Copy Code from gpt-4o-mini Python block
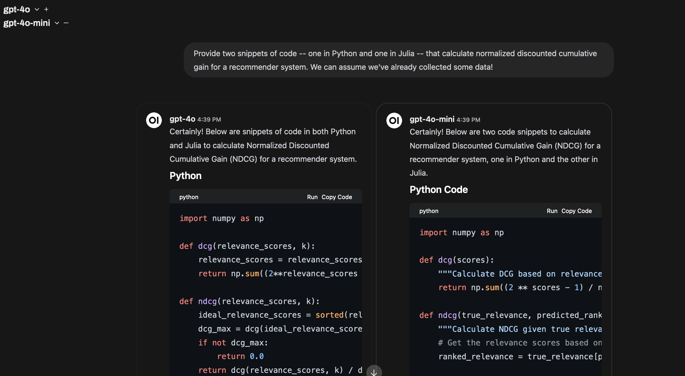The height and width of the screenshot is (376, 685). click(577, 211)
